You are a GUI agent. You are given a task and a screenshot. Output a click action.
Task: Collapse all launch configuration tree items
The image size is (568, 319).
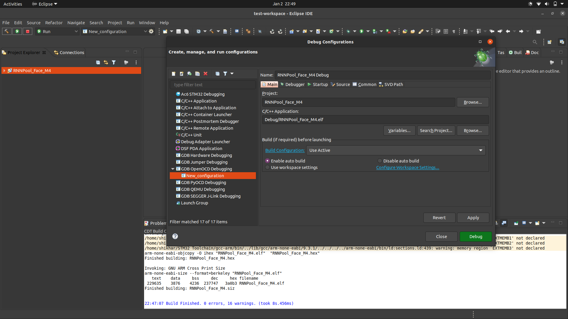pos(217,74)
